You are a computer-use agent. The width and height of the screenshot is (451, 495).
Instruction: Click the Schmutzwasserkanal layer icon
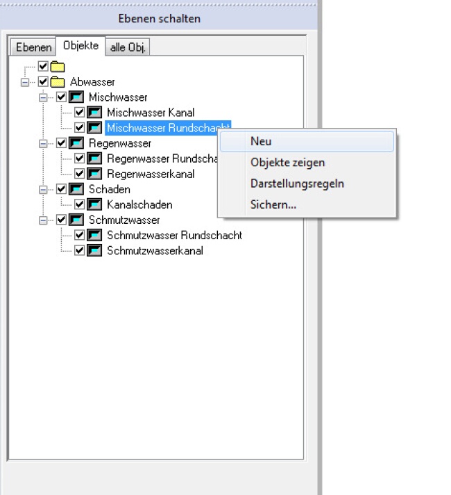[x=95, y=250]
